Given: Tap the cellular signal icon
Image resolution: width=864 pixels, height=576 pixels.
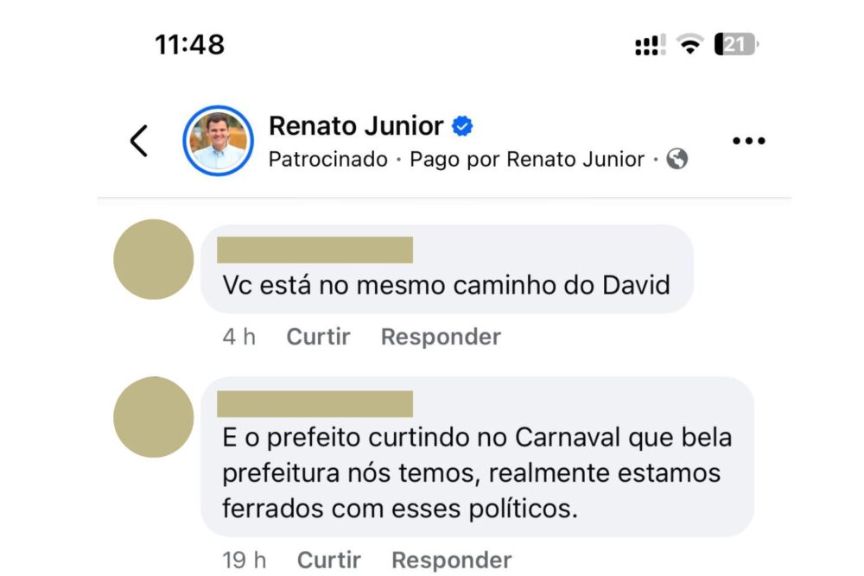Looking at the screenshot, I should pyautogui.click(x=650, y=46).
